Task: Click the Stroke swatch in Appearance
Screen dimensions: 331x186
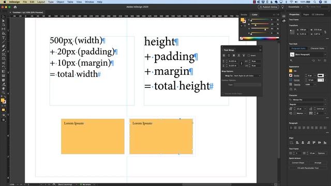Action: click(291, 75)
